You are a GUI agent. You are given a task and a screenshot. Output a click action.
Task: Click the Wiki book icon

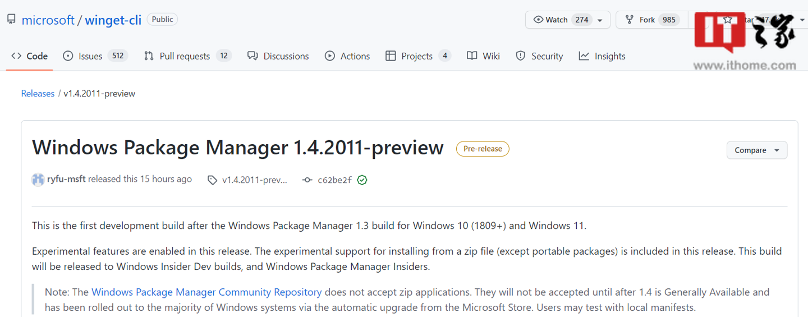472,56
